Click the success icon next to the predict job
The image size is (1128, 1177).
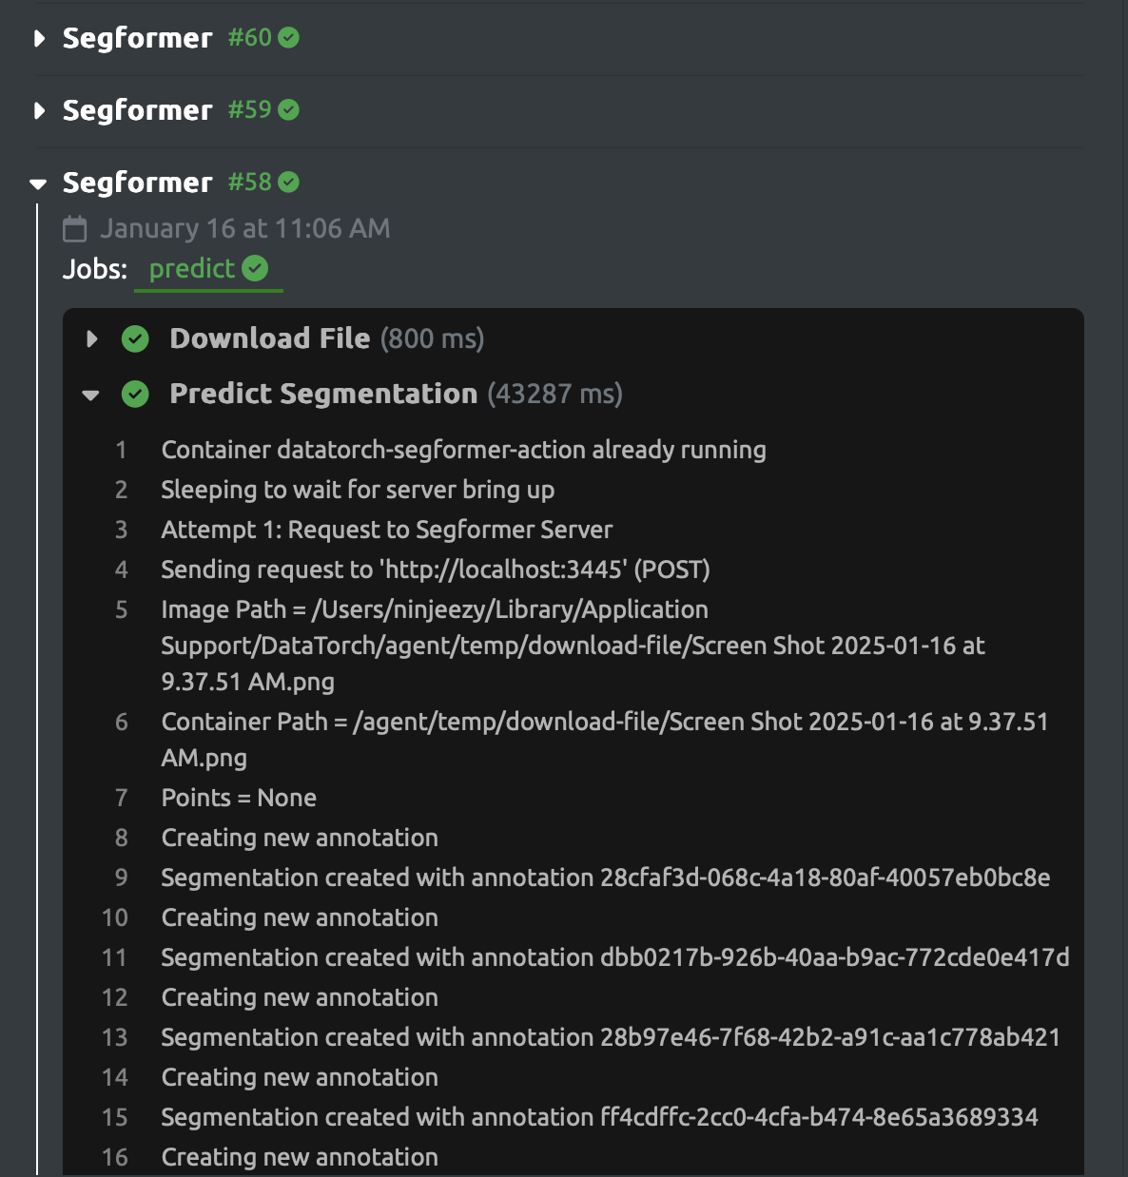pyautogui.click(x=254, y=269)
